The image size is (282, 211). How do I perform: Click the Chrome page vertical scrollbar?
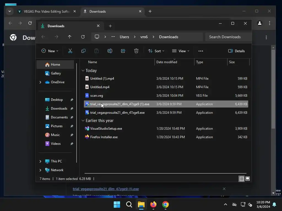click(273, 89)
